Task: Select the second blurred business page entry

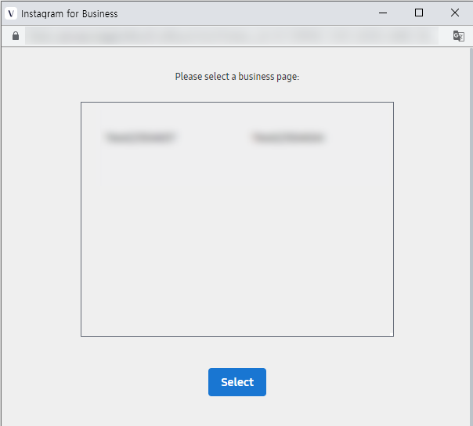Action: tap(289, 138)
